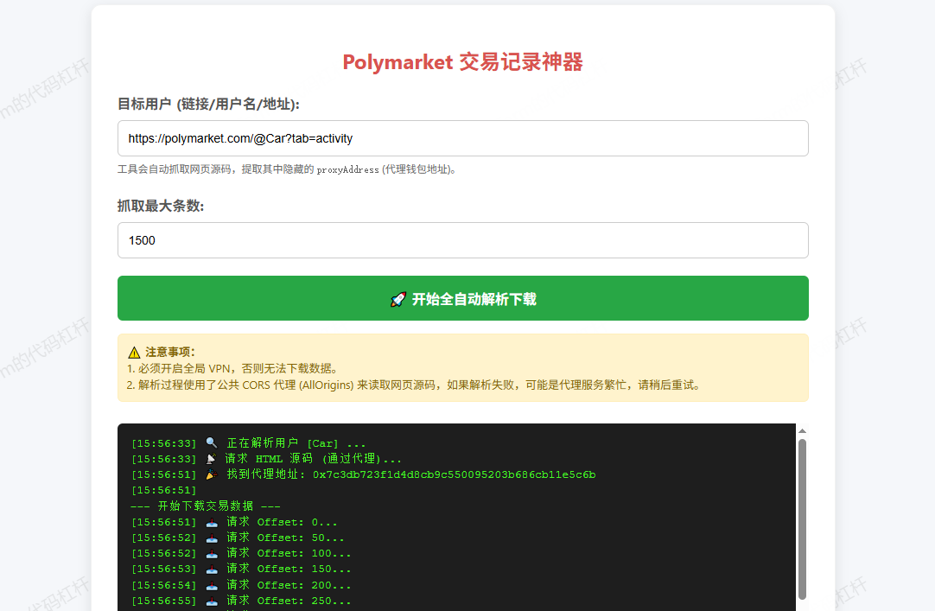This screenshot has height=611, width=935.
Task: Click the satellite icon on the 请求 HTML 源码 line
Action: [212, 459]
